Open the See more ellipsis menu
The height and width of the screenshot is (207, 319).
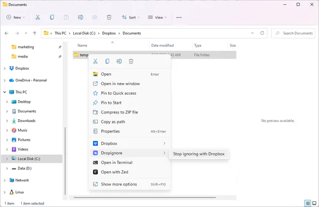tap(179, 18)
